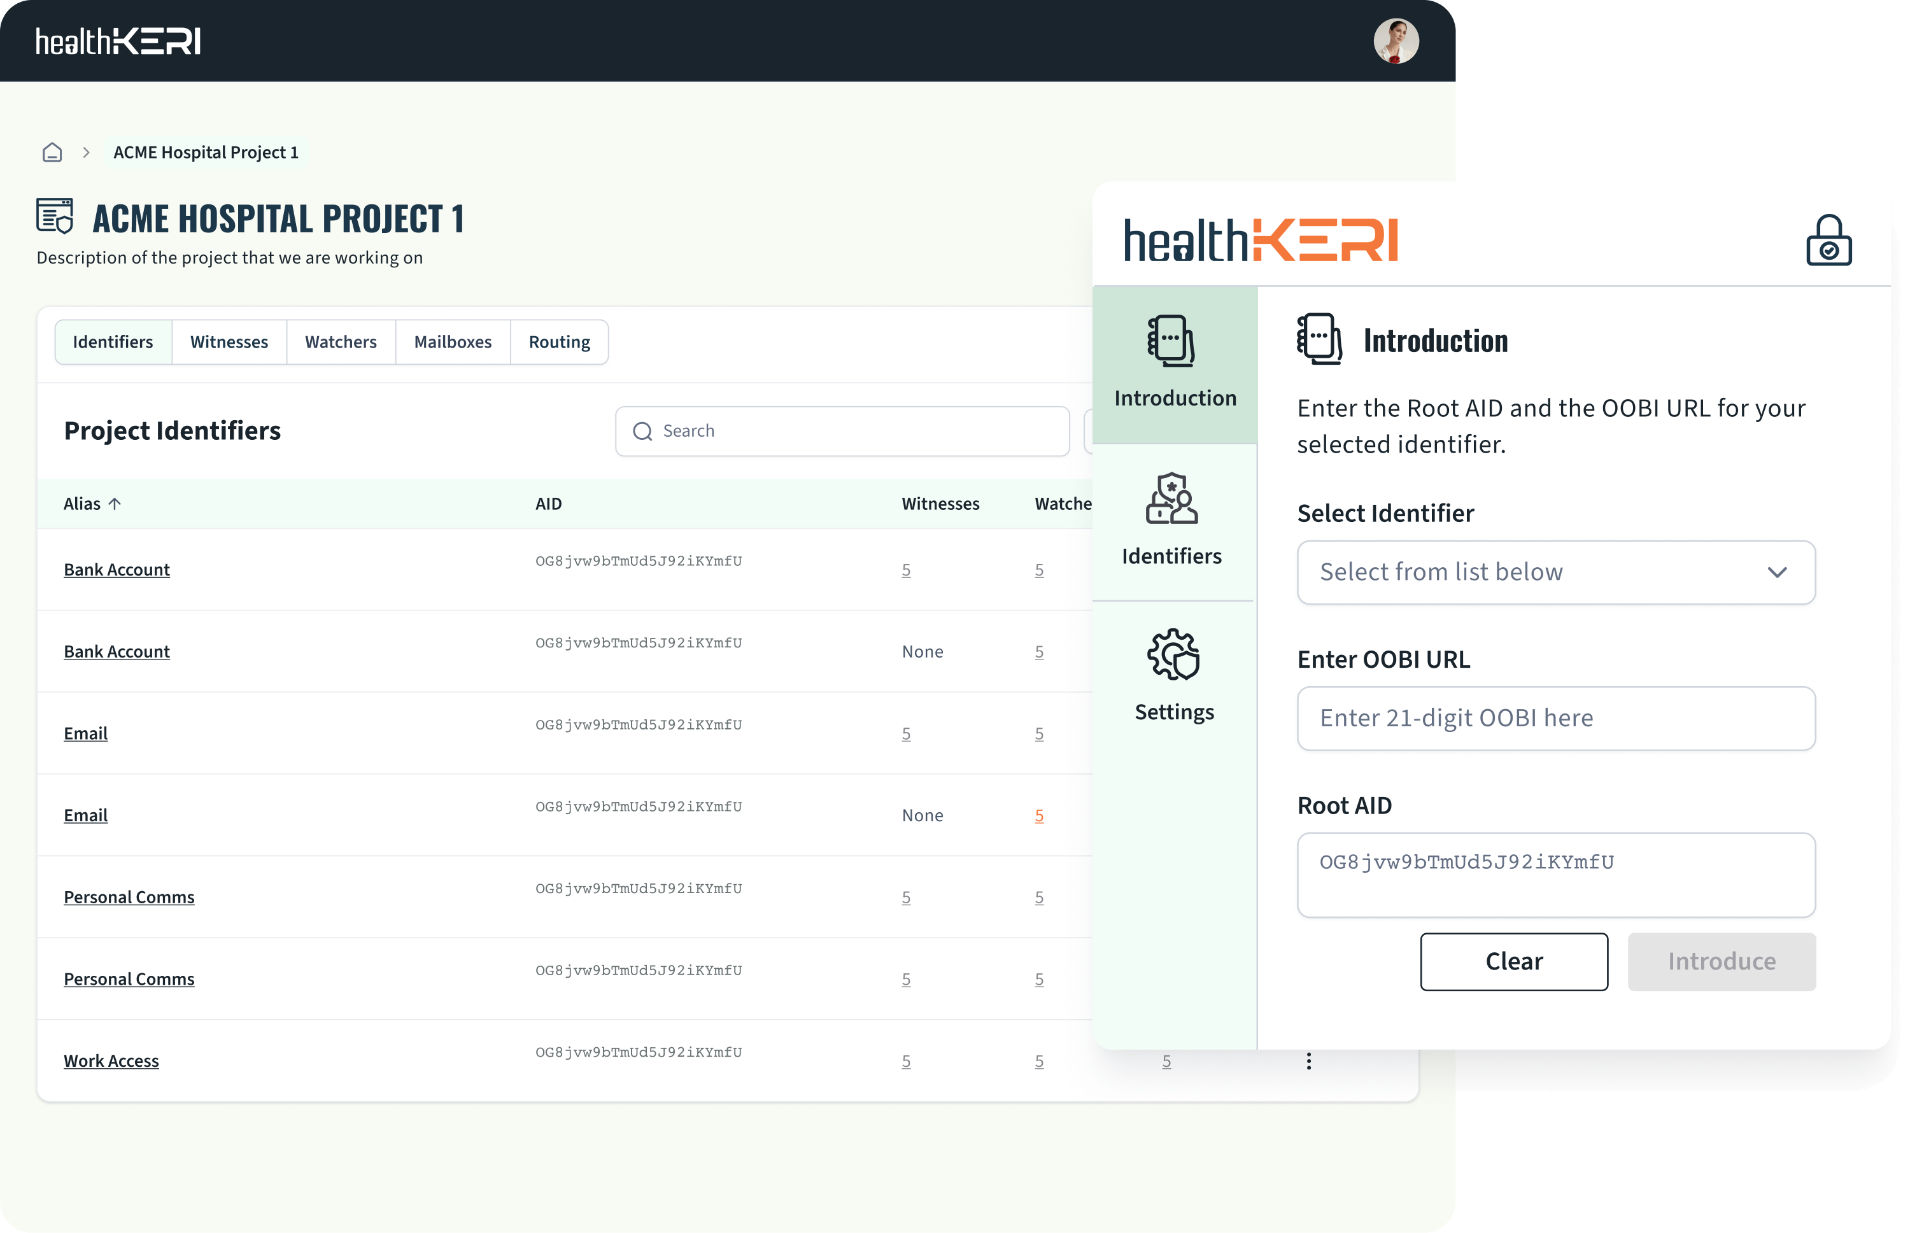Click the Work Access row three-dot menu
The image size is (1924, 1233).
click(1308, 1061)
